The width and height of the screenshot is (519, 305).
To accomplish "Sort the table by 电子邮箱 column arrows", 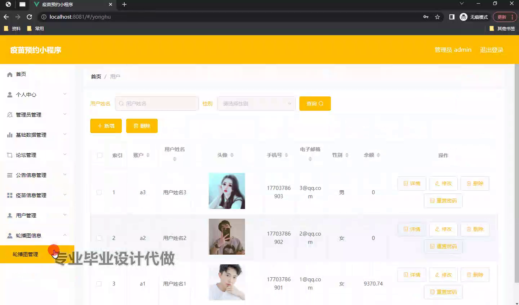I will 310,159.
